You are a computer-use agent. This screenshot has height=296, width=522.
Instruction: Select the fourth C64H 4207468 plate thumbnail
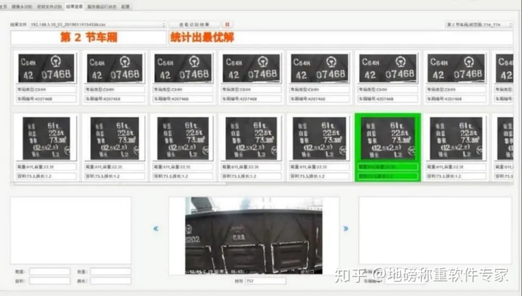(x=252, y=68)
